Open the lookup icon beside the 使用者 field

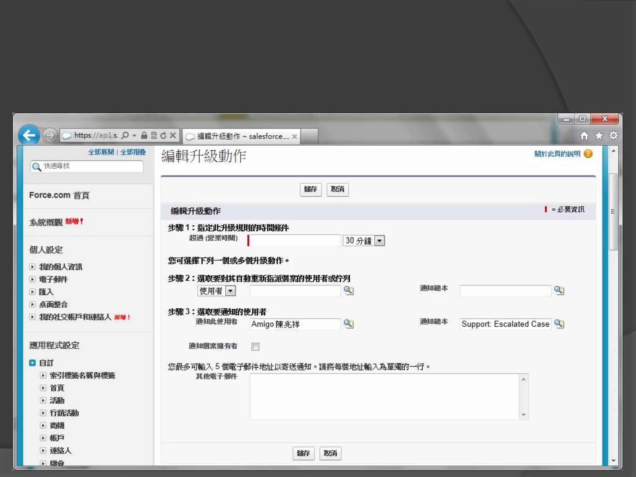[348, 291]
